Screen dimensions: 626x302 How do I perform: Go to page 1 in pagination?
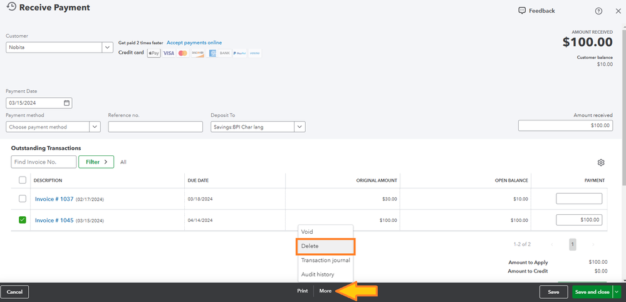pyautogui.click(x=573, y=244)
